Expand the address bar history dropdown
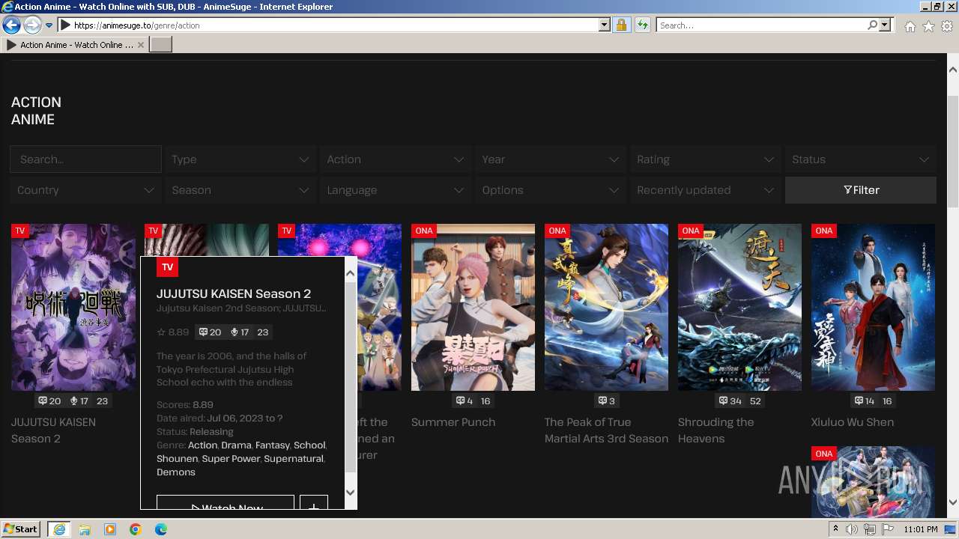 605,25
